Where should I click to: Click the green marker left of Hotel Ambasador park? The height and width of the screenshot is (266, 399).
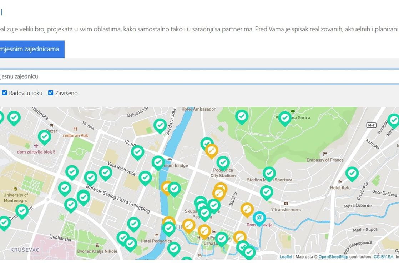tap(242, 116)
